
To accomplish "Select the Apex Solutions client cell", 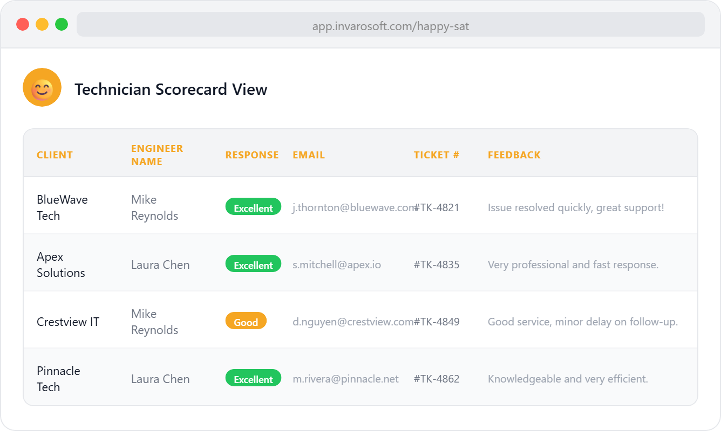I will tap(61, 265).
